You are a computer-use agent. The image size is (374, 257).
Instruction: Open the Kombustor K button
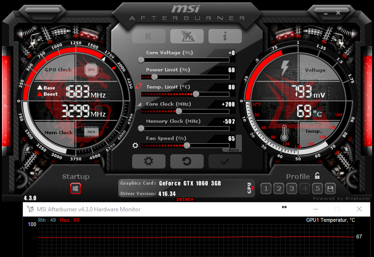(149, 36)
